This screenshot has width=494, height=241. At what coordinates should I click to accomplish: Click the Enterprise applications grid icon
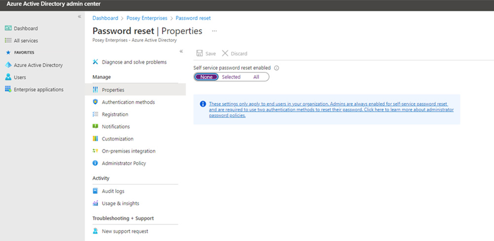point(8,89)
